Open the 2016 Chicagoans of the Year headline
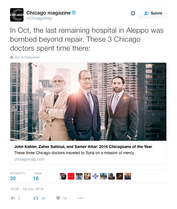Image resolution: width=177 pixels, height=209 pixels. tap(83, 147)
